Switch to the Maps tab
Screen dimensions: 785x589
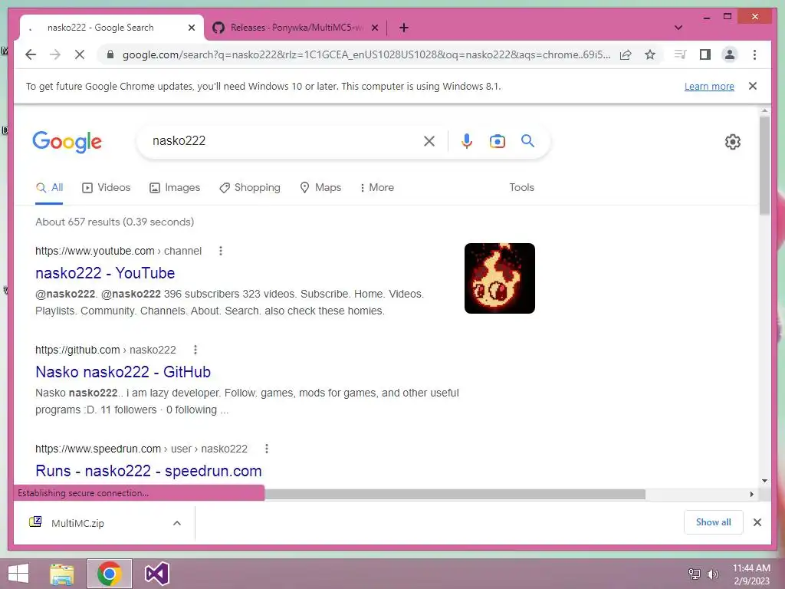(x=320, y=188)
